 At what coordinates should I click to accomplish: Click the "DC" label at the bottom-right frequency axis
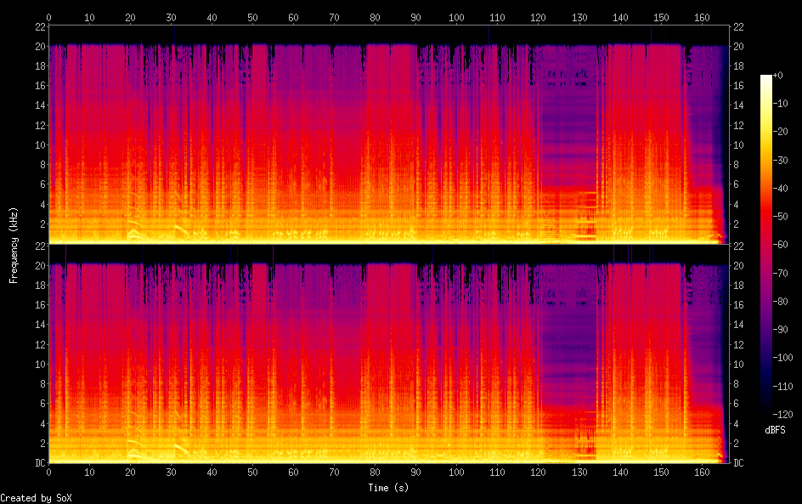point(739,463)
